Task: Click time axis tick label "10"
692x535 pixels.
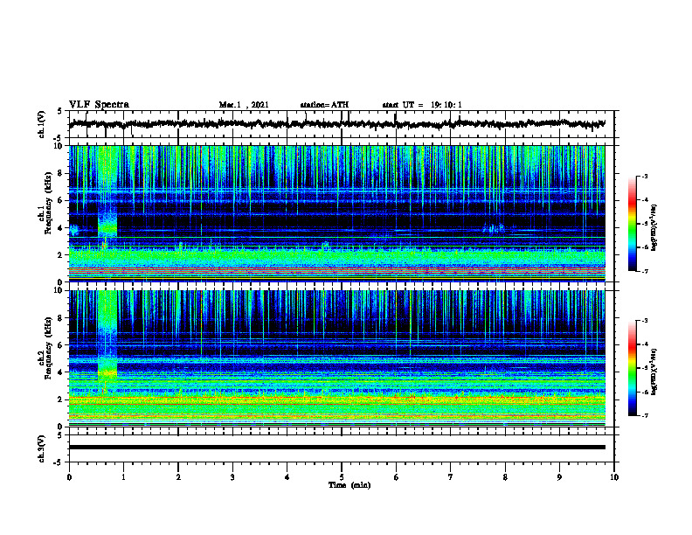Action: click(x=614, y=477)
